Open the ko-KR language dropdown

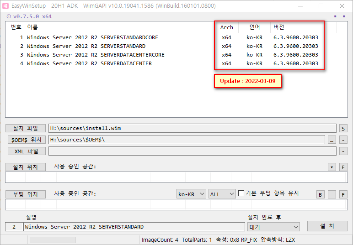pyautogui.click(x=191, y=194)
